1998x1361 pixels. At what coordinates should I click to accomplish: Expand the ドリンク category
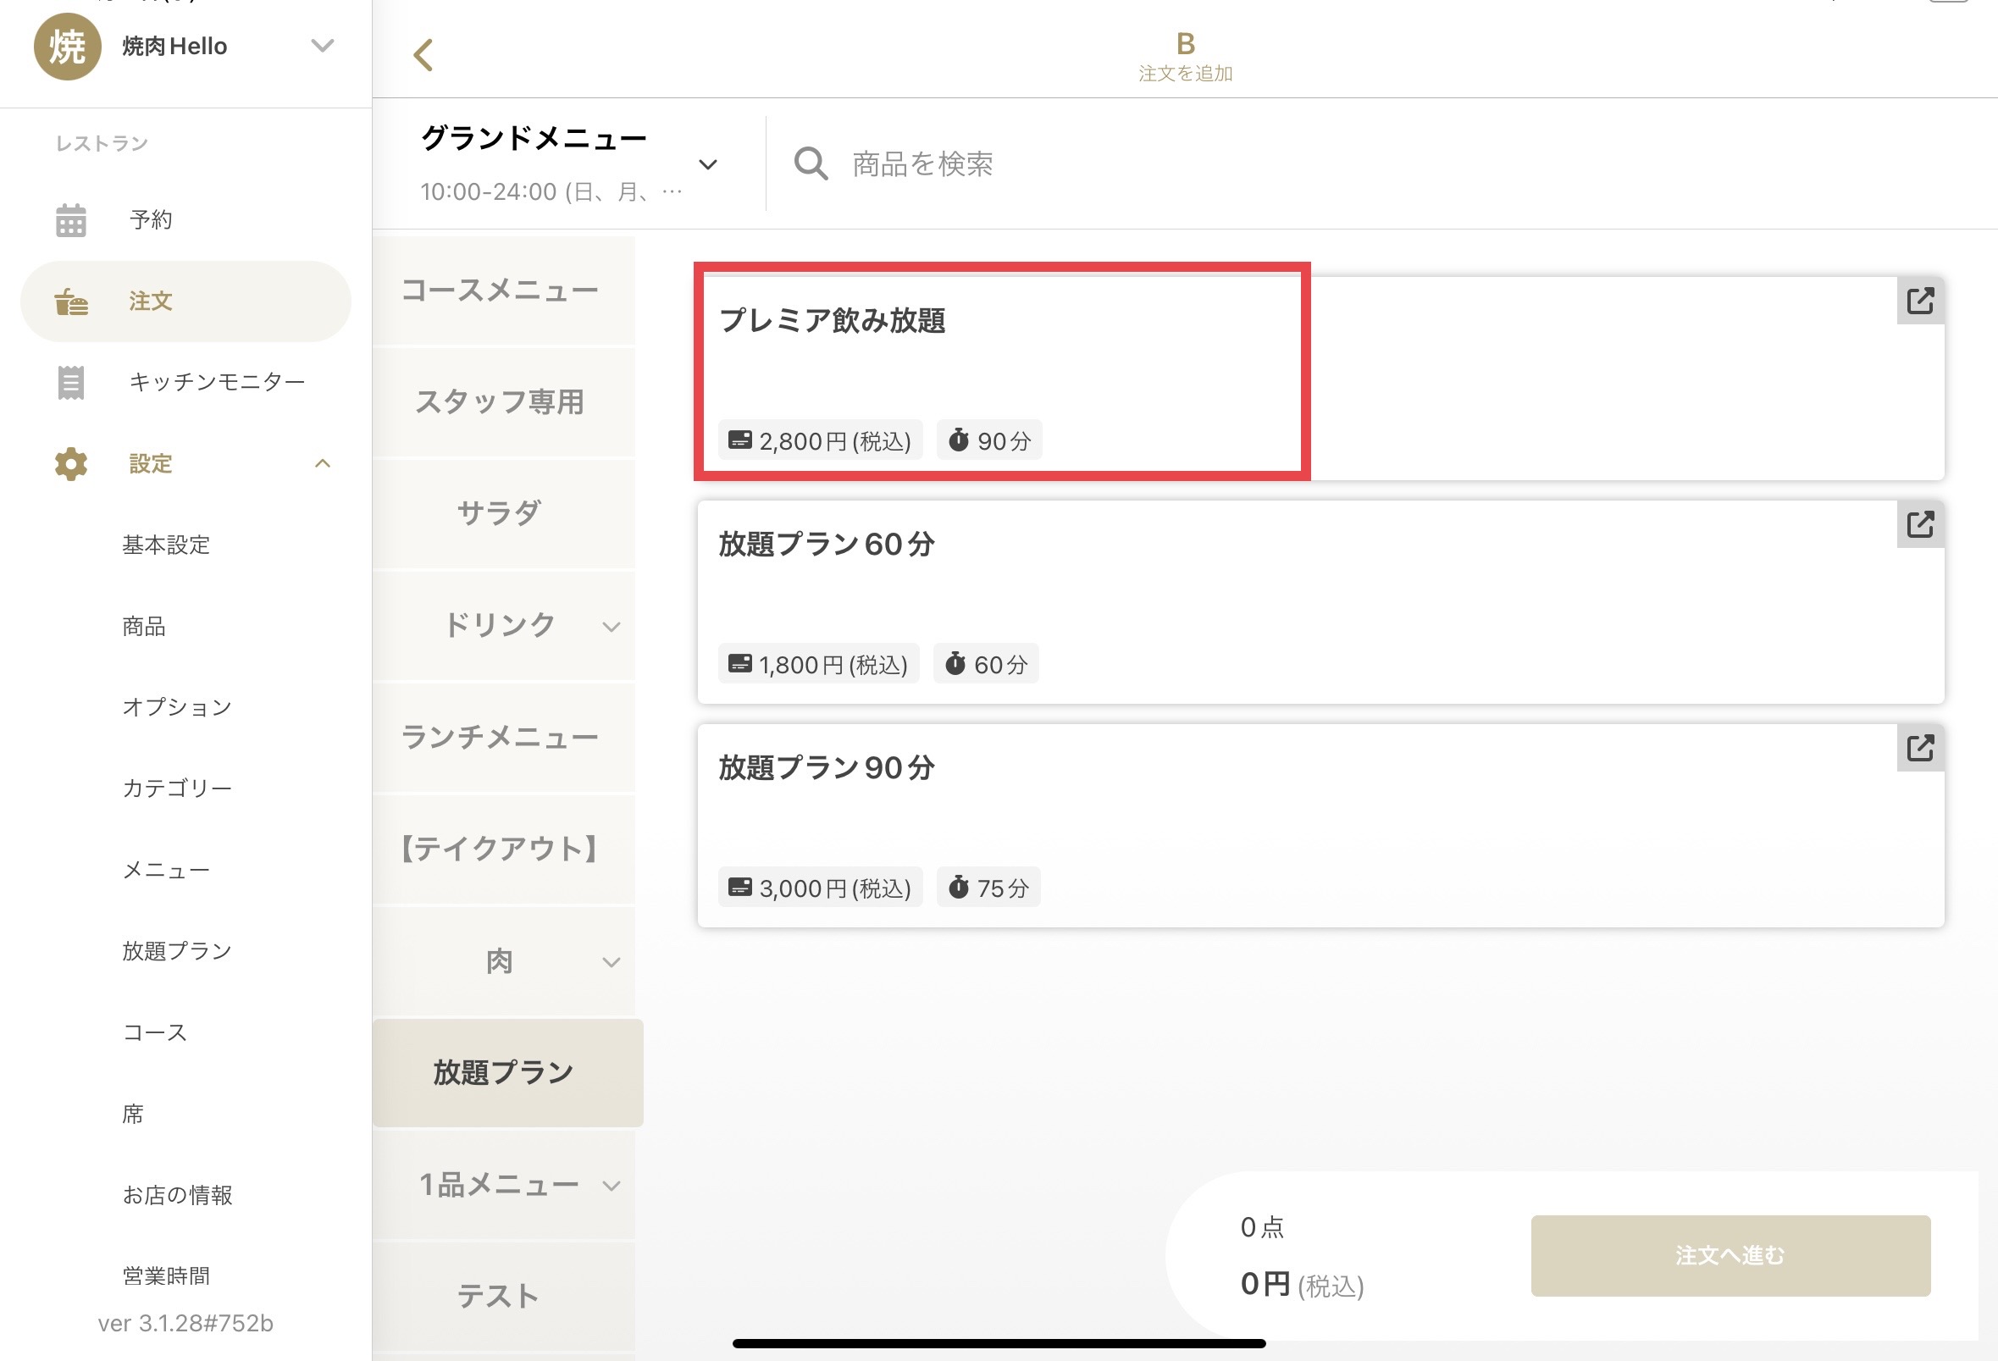pyautogui.click(x=612, y=627)
